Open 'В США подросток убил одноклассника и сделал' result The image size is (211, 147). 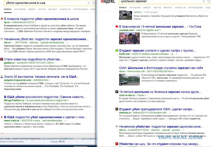coord(45,117)
